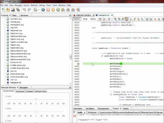Select heartbg.png in the project tree
164x123 pixels.
tap(15, 22)
